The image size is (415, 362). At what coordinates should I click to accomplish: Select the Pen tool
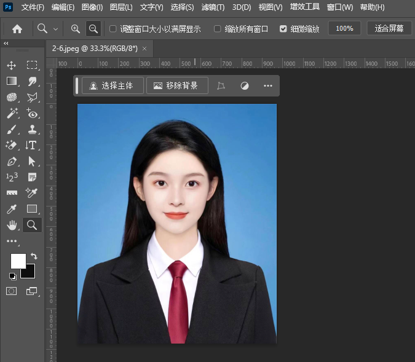(12, 161)
